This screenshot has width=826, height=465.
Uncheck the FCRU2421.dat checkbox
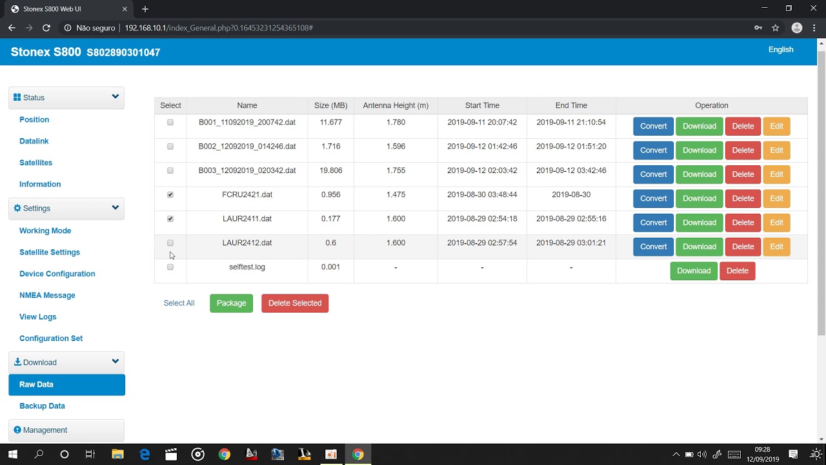[x=170, y=194]
